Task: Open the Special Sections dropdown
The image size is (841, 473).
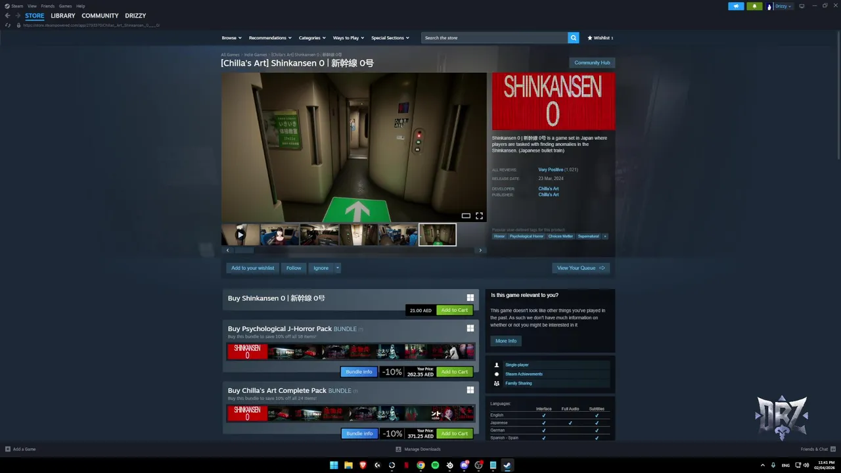Action: tap(390, 37)
